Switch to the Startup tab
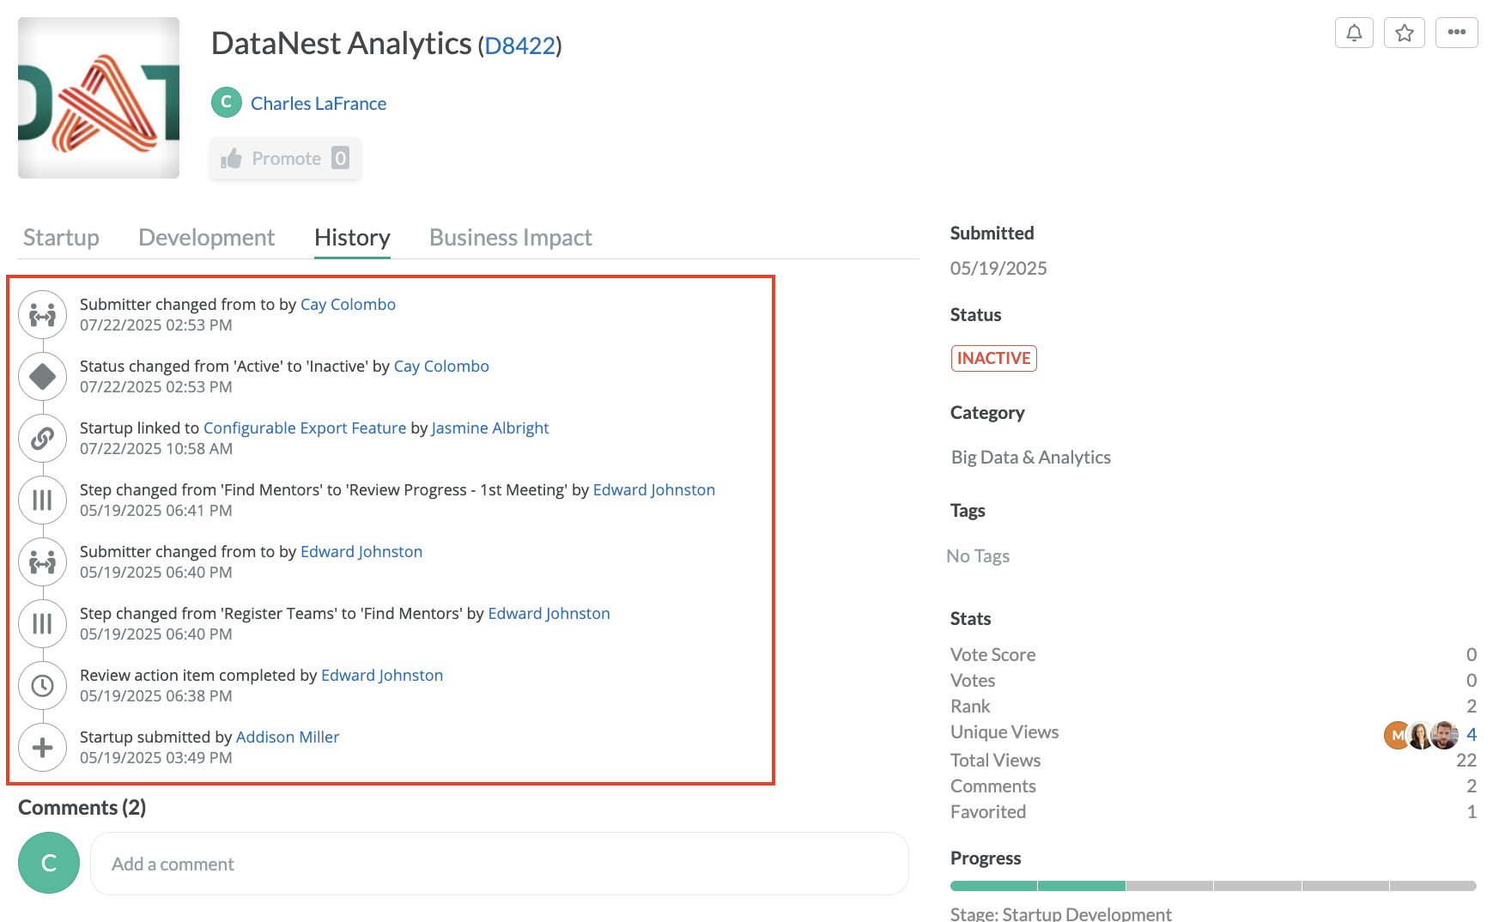Image resolution: width=1499 pixels, height=922 pixels. tap(61, 238)
